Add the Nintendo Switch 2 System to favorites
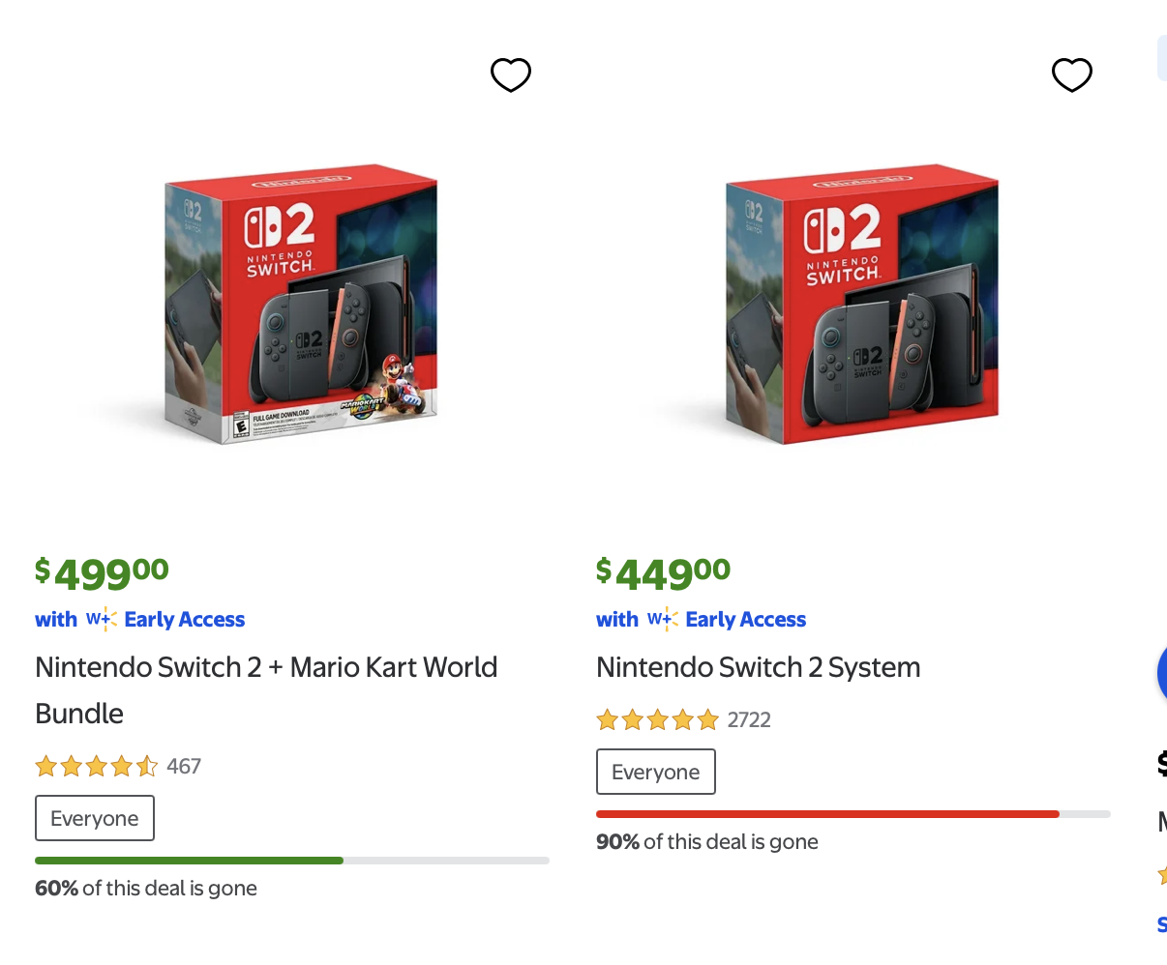Image resolution: width=1167 pixels, height=965 pixels. coord(1071,74)
